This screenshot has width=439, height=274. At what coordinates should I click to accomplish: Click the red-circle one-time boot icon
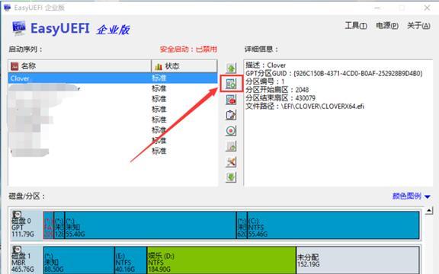[x=231, y=131]
